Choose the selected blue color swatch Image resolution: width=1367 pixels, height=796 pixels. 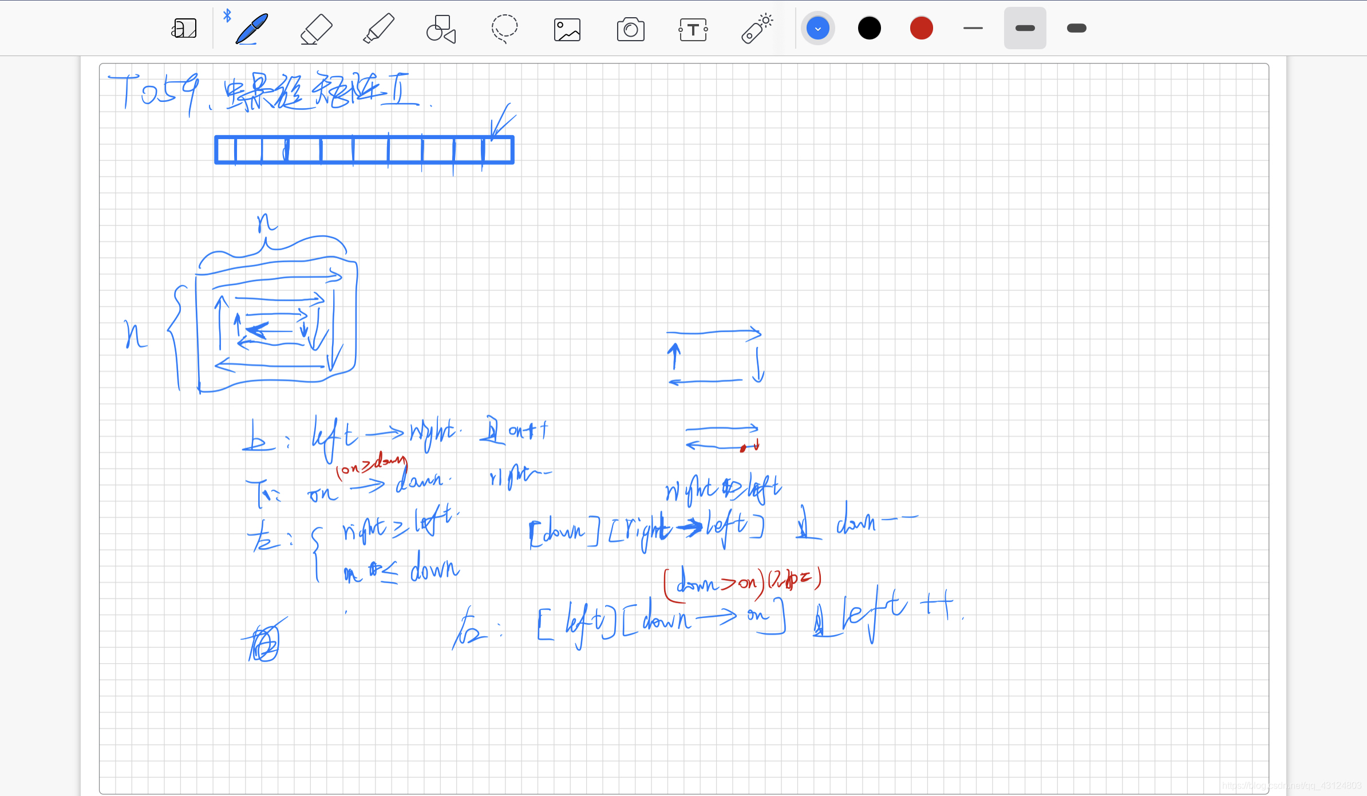(x=818, y=28)
